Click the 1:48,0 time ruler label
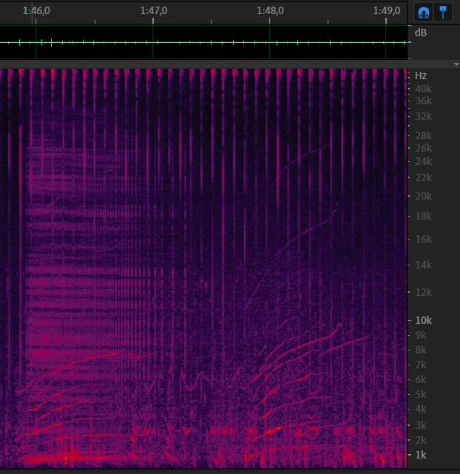 270,10
